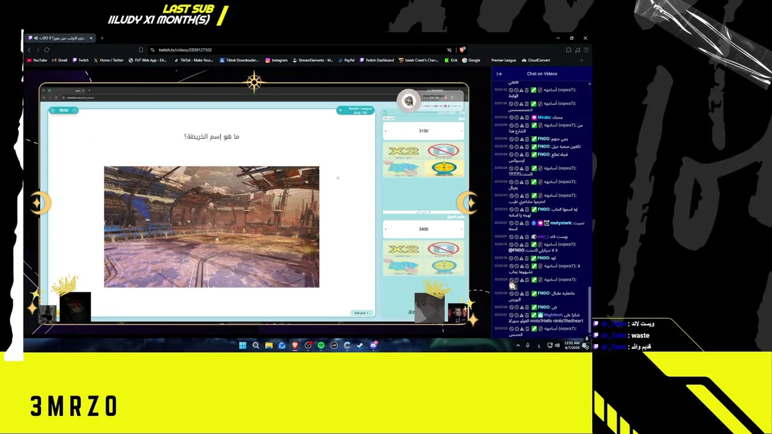This screenshot has width=772, height=434.
Task: Open Windows taskbar search
Action: [x=256, y=345]
